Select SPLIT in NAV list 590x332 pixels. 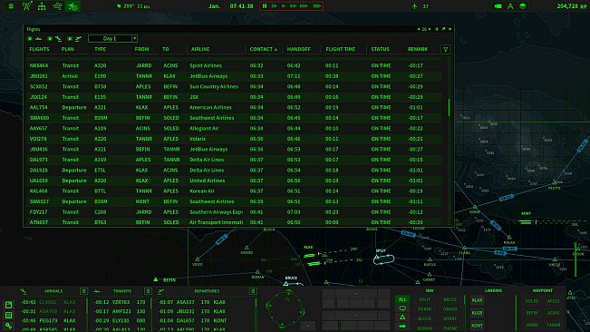tap(424, 299)
